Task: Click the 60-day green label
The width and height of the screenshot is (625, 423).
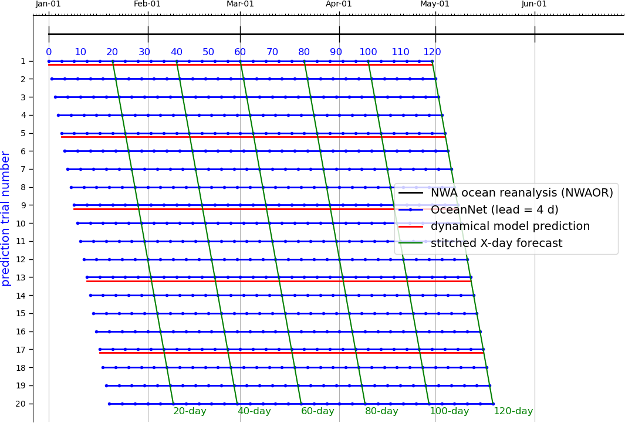Action: (317, 411)
